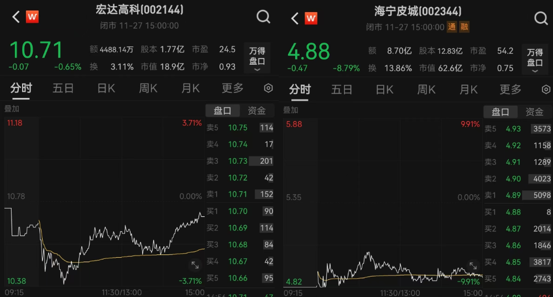553x297 pixels.
Task: Select 买4 order row at 10.67
Action: [x=240, y=261]
